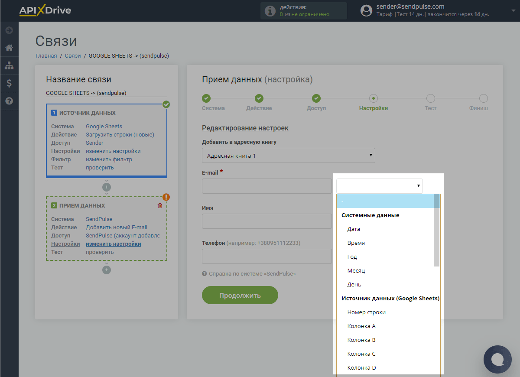Add a step with plus icon below ПРИЕМ ДАННЫХ
The image size is (520, 377).
[x=107, y=270]
